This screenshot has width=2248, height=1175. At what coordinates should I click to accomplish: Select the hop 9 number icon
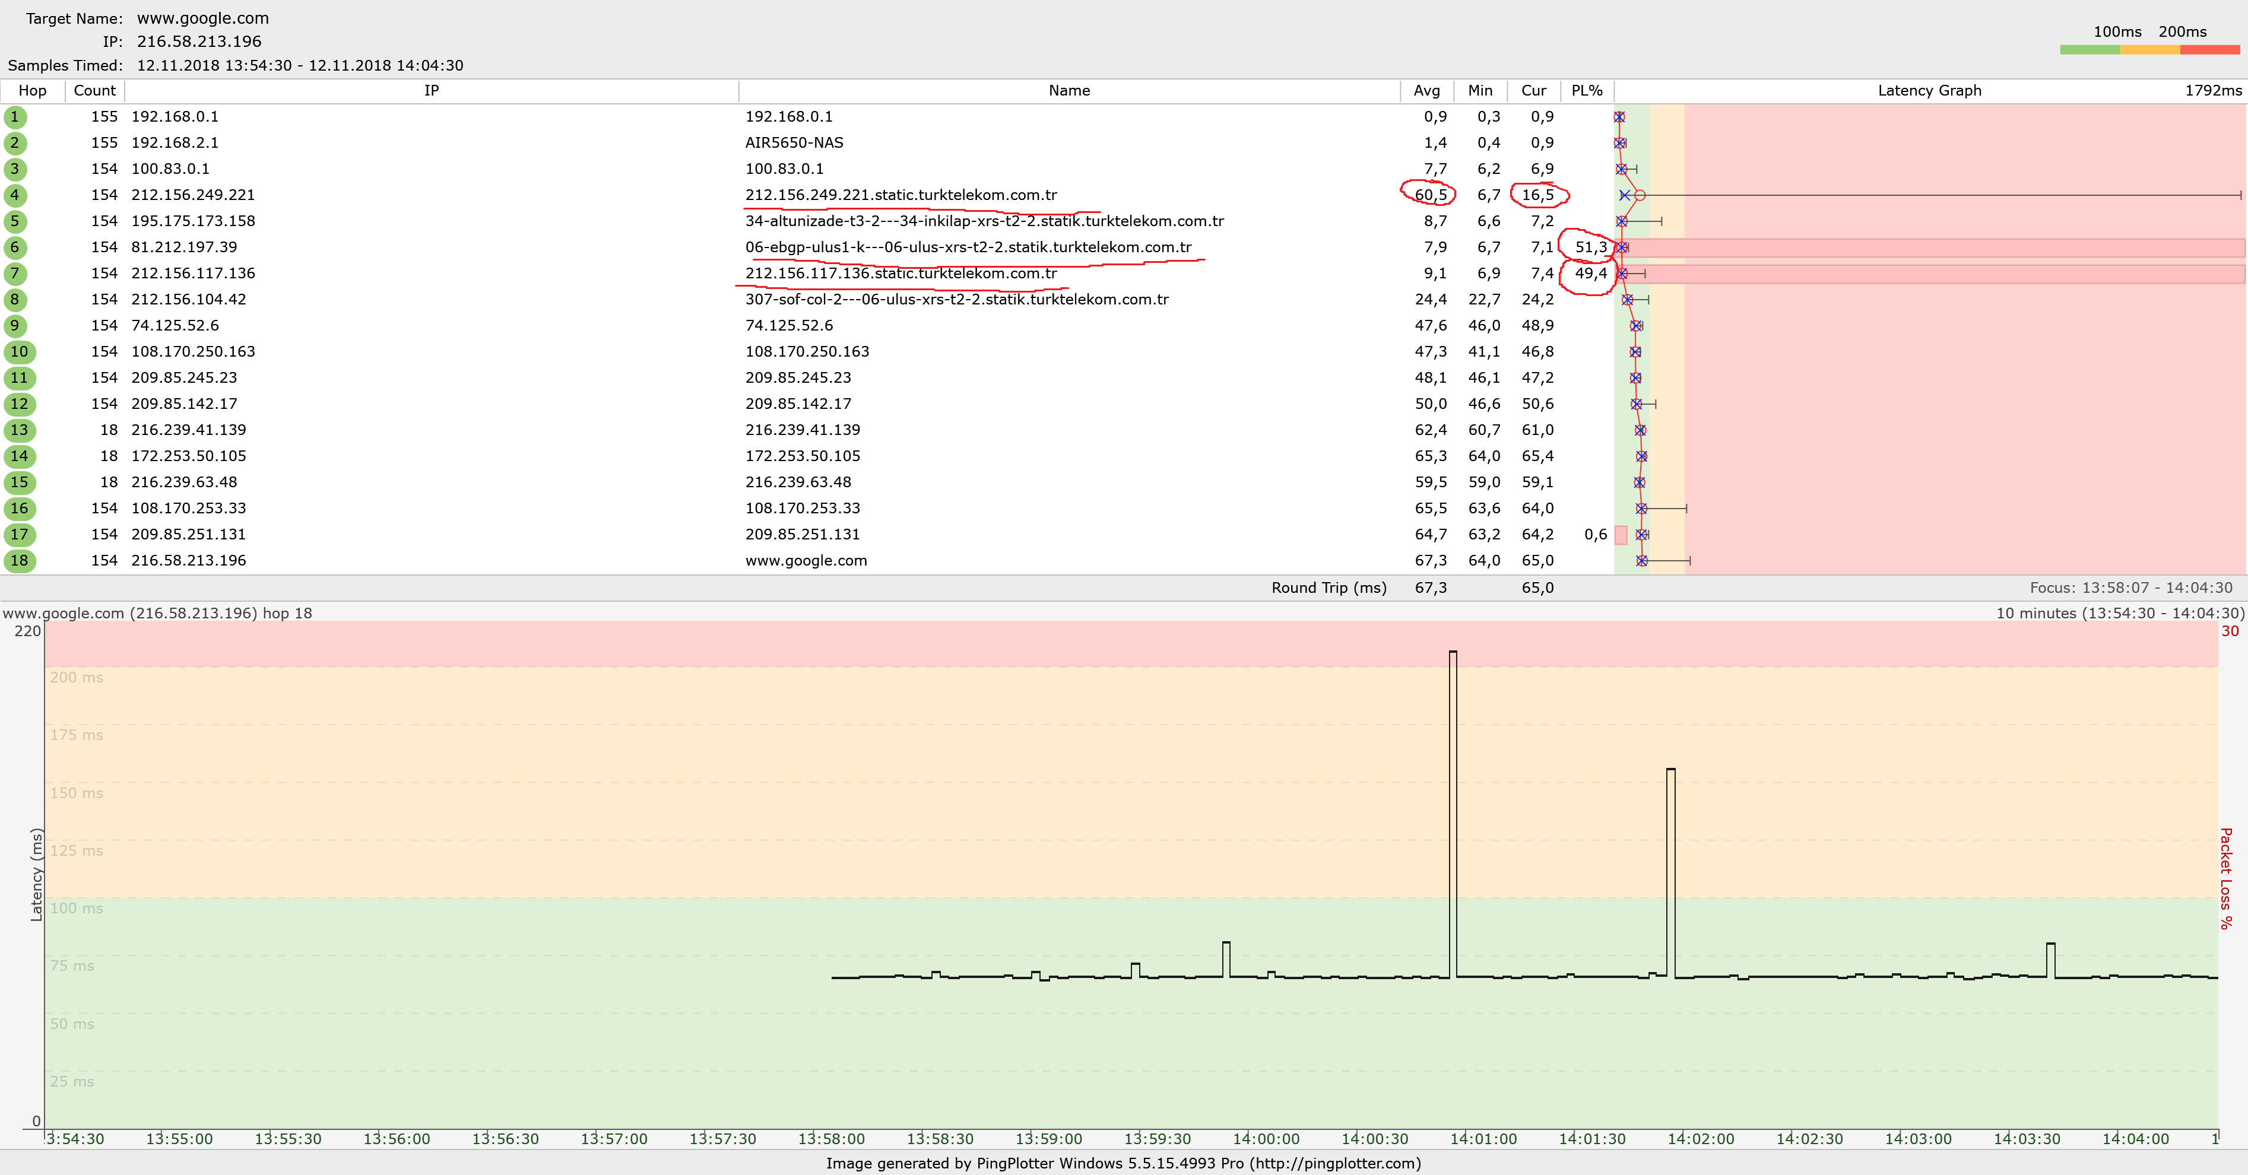pyautogui.click(x=15, y=326)
